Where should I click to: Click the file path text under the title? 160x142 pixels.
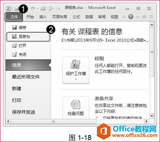click(105, 40)
